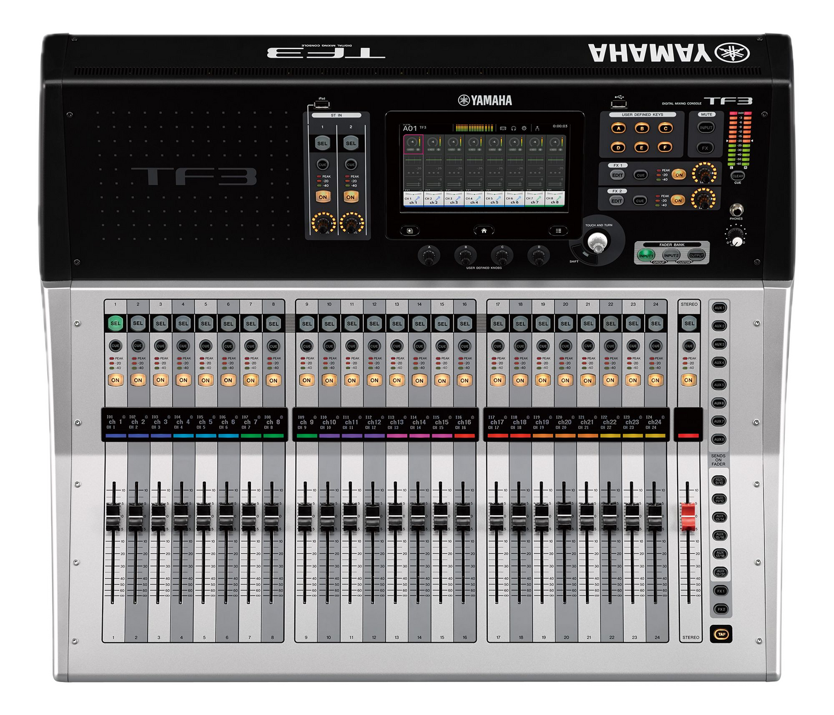This screenshot has height=715, width=834.
Task: Switch fader bank to OUTPUT
Action: [696, 255]
